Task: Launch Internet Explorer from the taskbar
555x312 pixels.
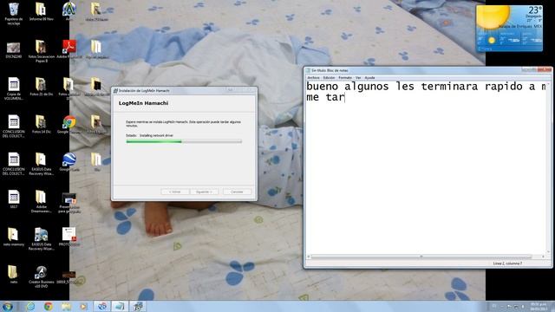Action: pos(31,306)
